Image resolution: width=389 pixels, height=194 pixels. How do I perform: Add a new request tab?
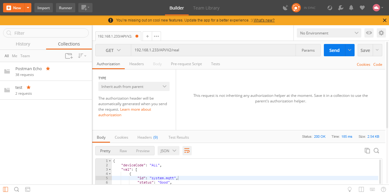[147, 36]
